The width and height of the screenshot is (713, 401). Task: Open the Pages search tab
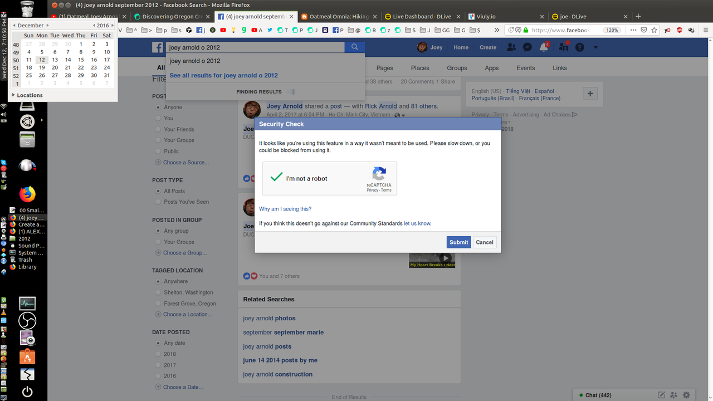coord(385,68)
